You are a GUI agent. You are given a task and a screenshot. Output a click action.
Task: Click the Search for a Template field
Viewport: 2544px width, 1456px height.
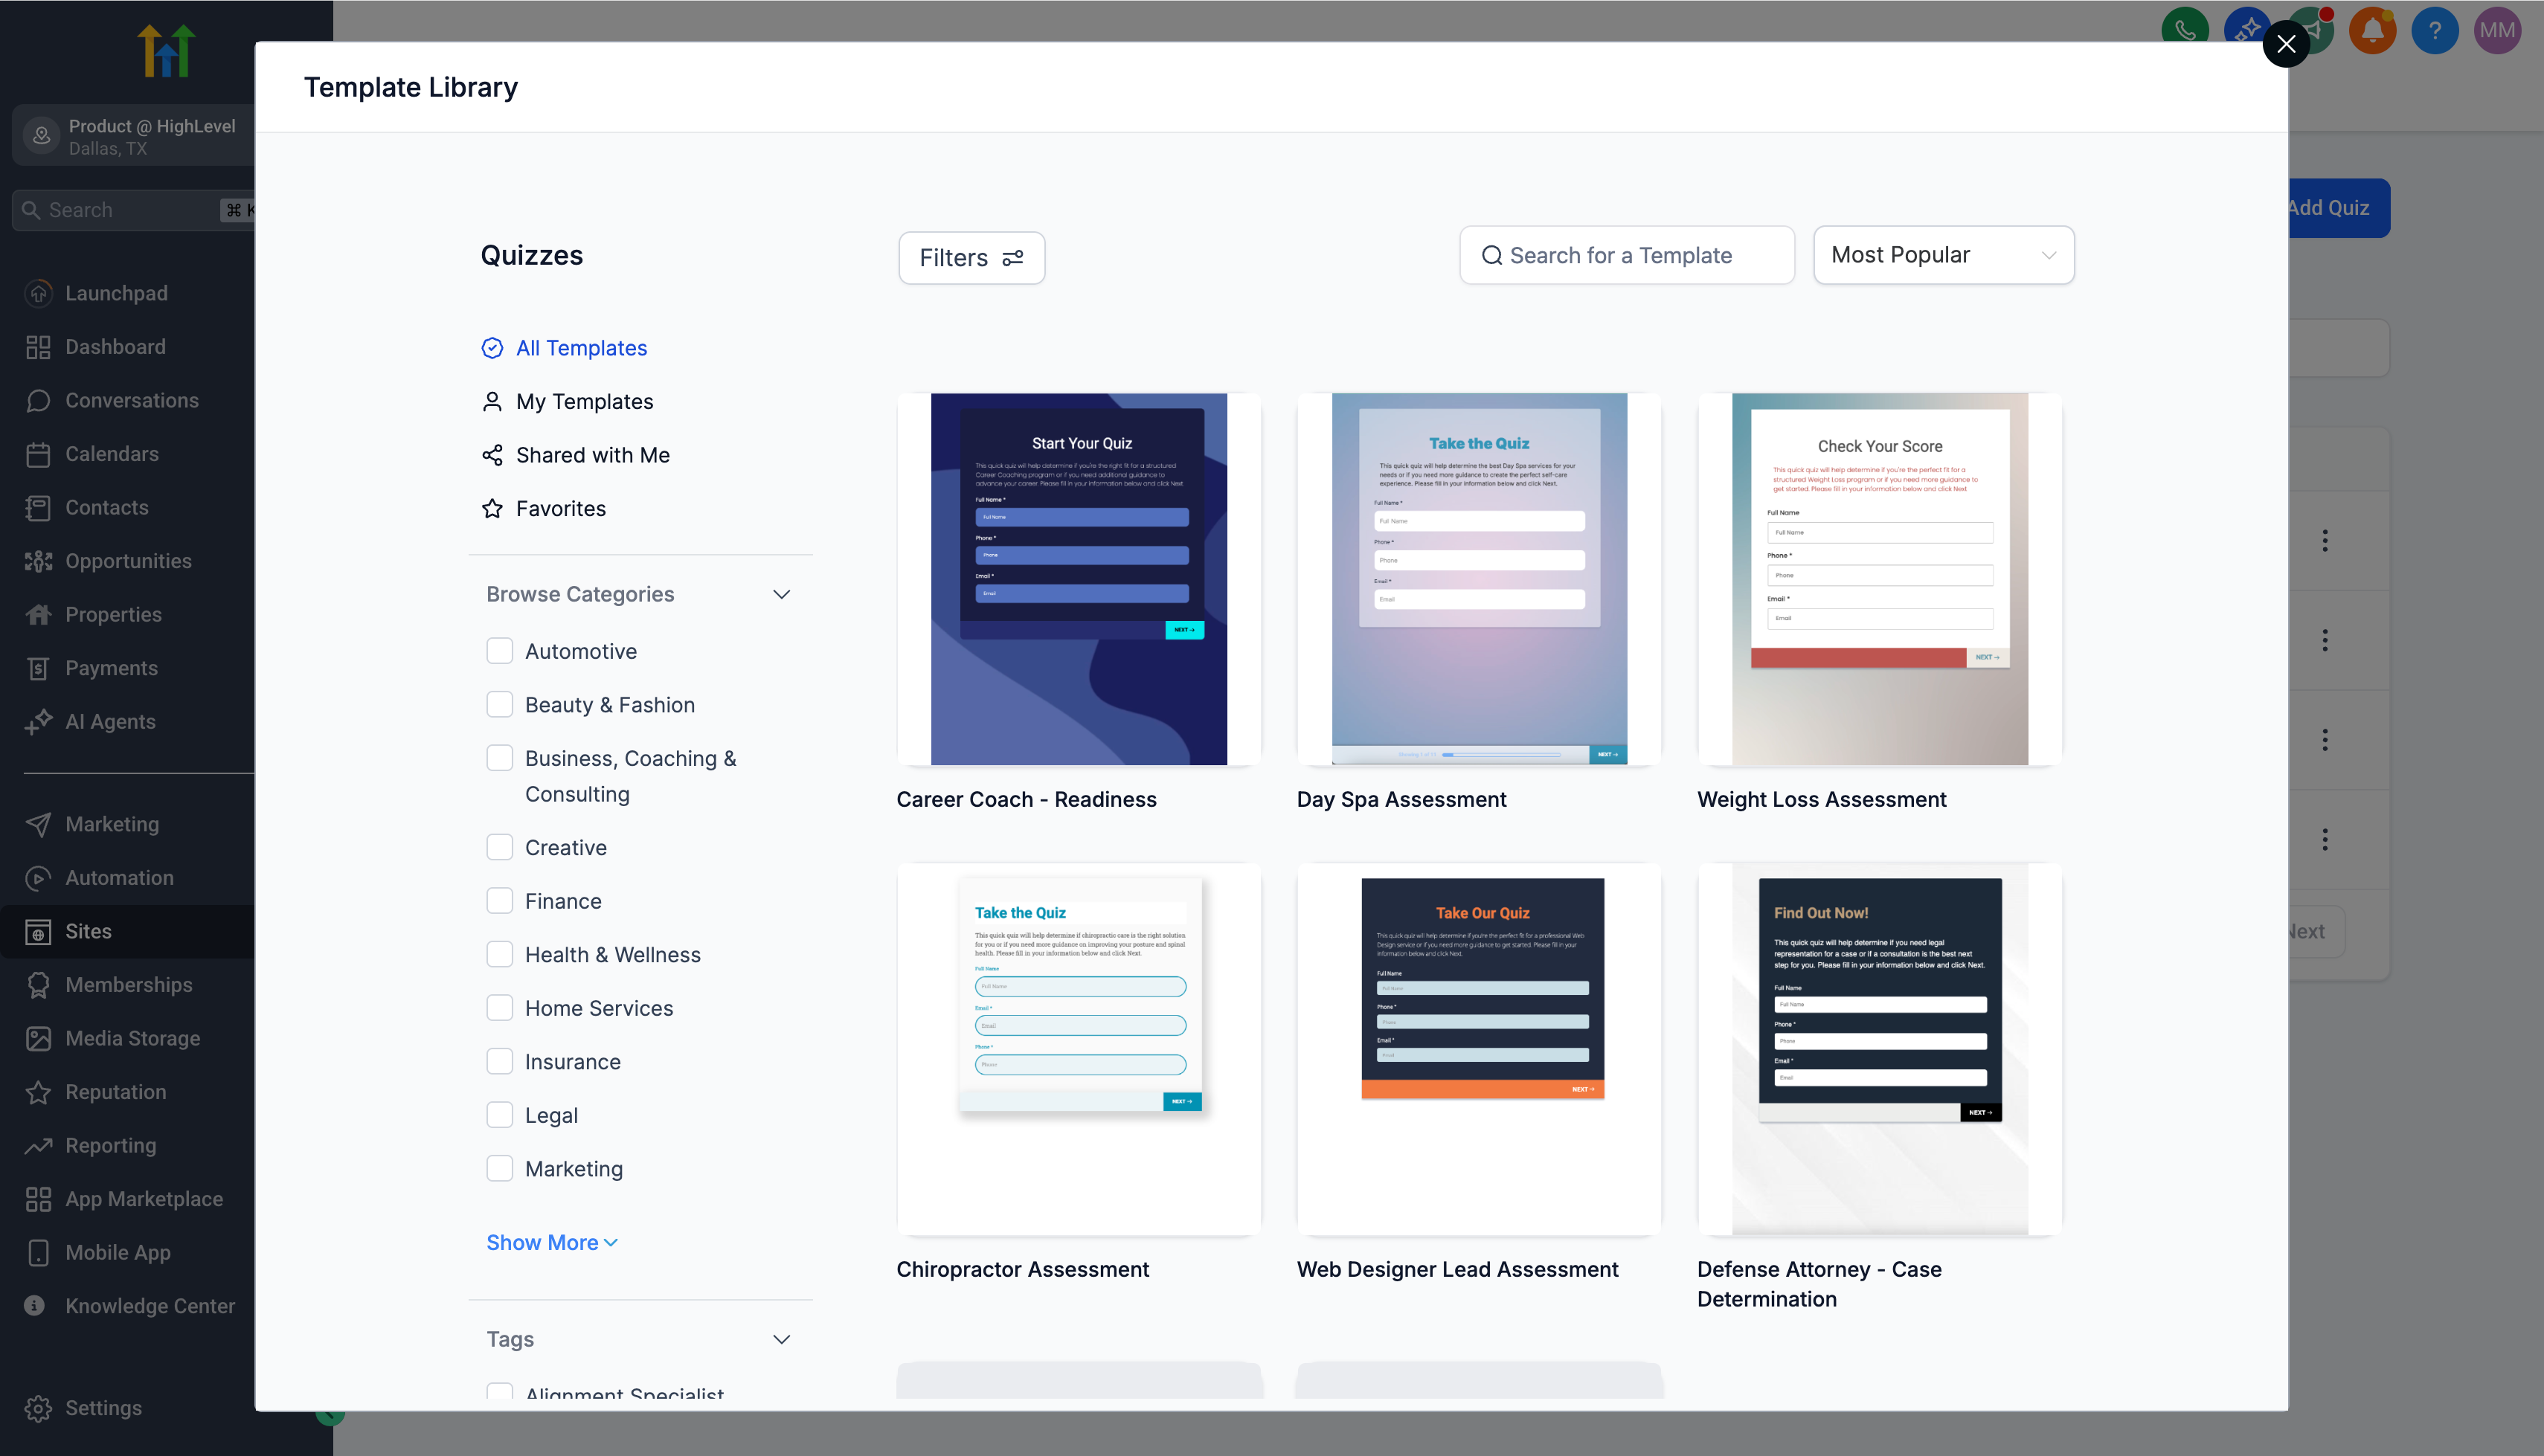pos(1627,255)
